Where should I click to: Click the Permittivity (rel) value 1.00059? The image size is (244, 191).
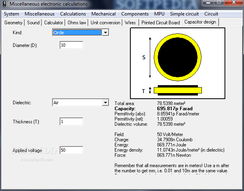(165, 119)
